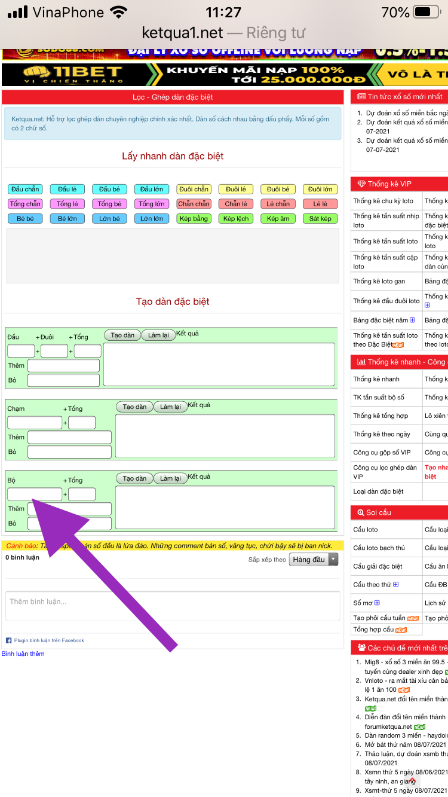Click bar chart icon in Thống kê nhanh header
Image resolution: width=448 pixels, height=797 pixels.
pos(361,362)
